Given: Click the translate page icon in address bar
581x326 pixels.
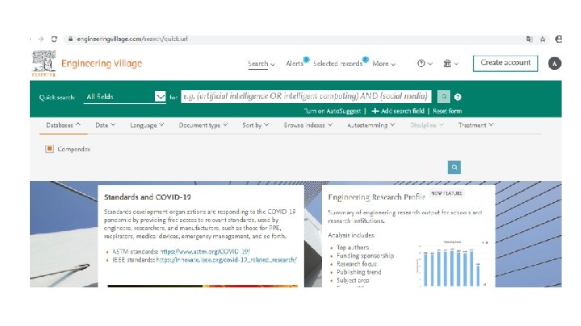Looking at the screenshot, I should [x=529, y=39].
